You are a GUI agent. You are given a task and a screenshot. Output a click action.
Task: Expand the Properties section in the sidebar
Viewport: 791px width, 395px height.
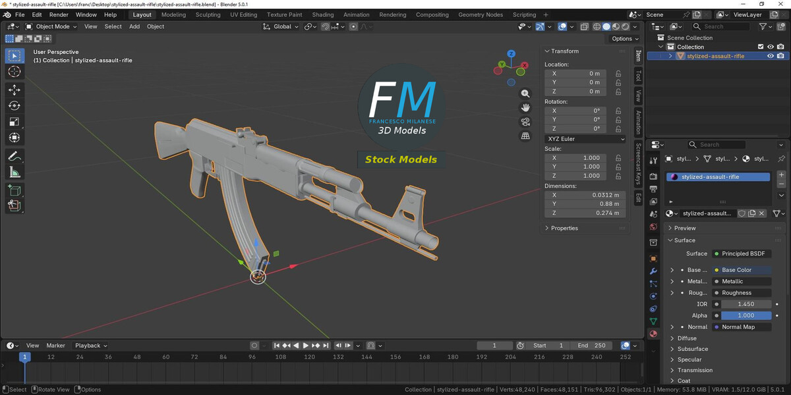(564, 228)
